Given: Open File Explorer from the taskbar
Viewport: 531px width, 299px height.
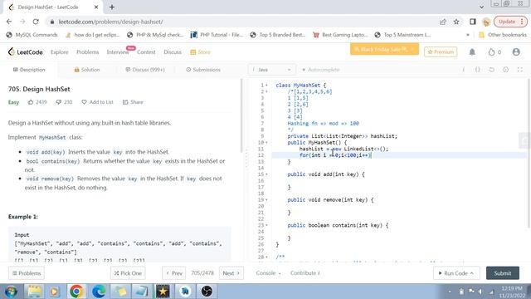Looking at the screenshot, I should click(34, 292).
